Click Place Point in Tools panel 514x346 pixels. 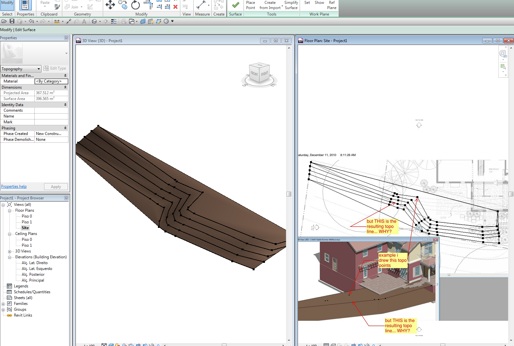pos(250,5)
